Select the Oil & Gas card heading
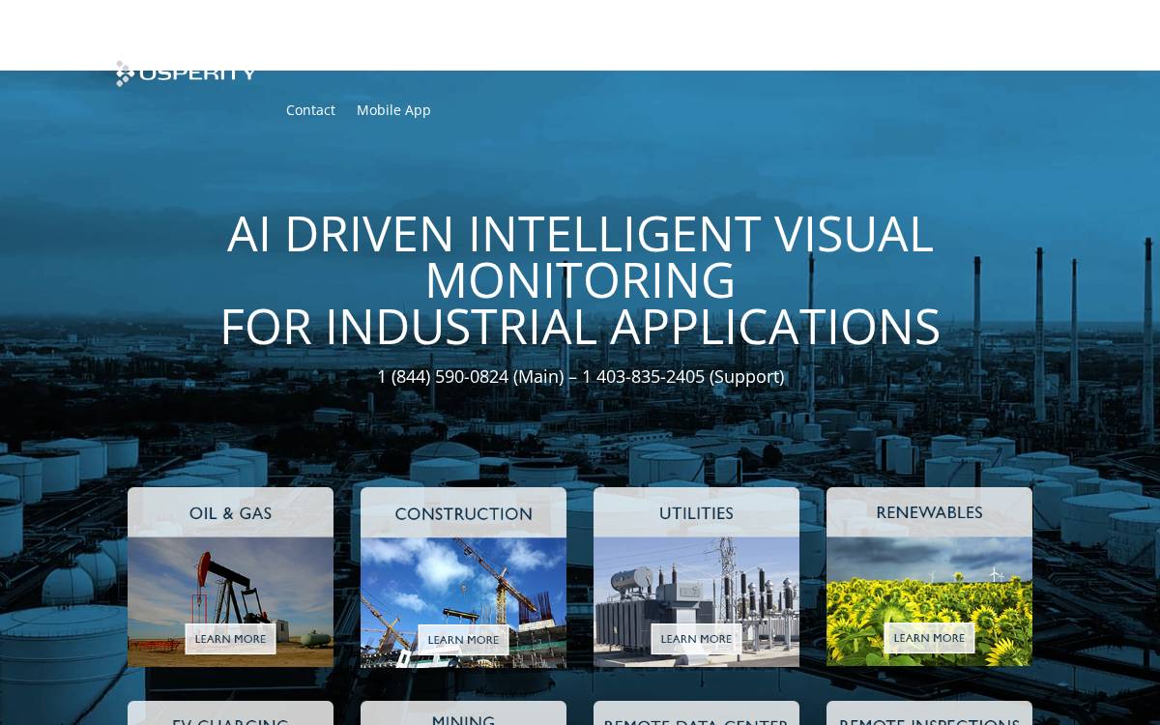 pyautogui.click(x=230, y=513)
